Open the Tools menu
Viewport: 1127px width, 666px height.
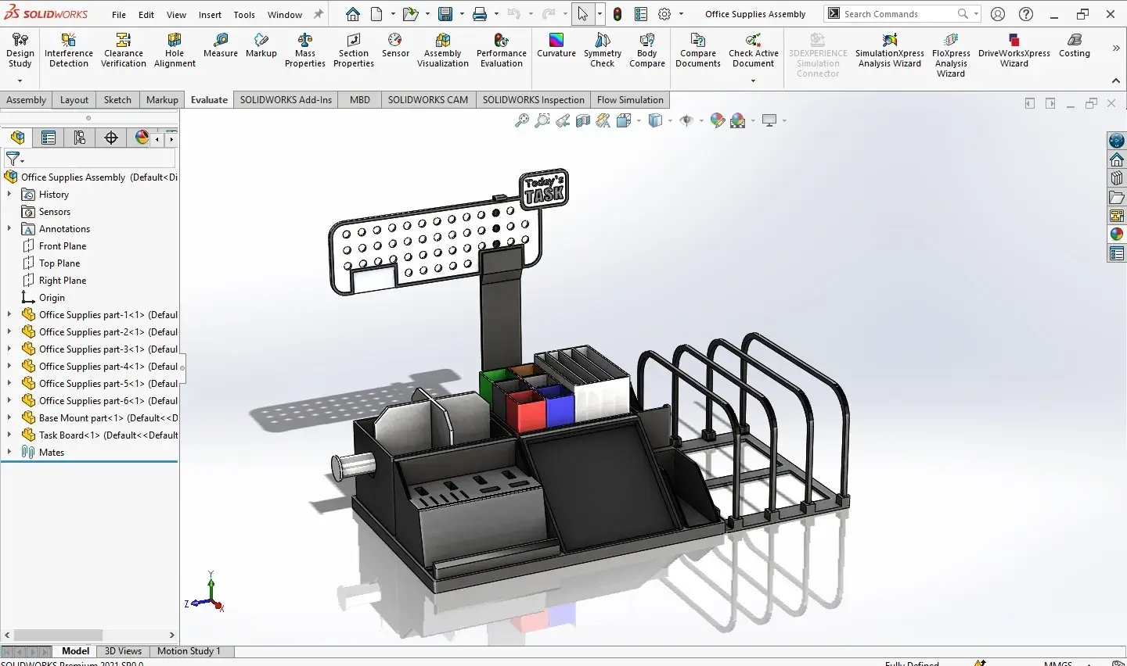tap(244, 15)
